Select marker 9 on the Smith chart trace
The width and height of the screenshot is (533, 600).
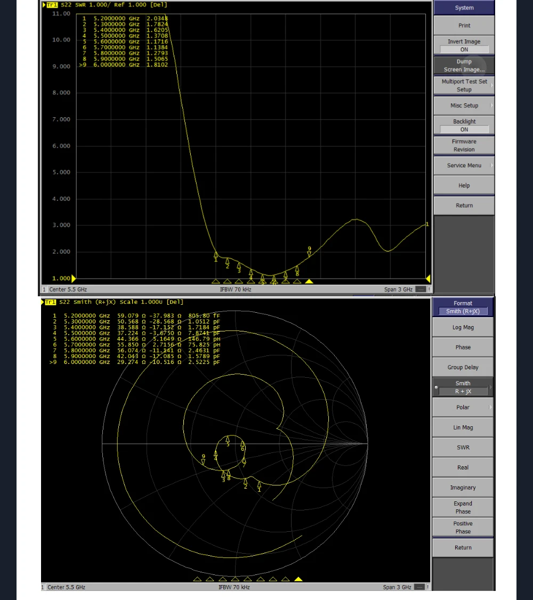(203, 459)
